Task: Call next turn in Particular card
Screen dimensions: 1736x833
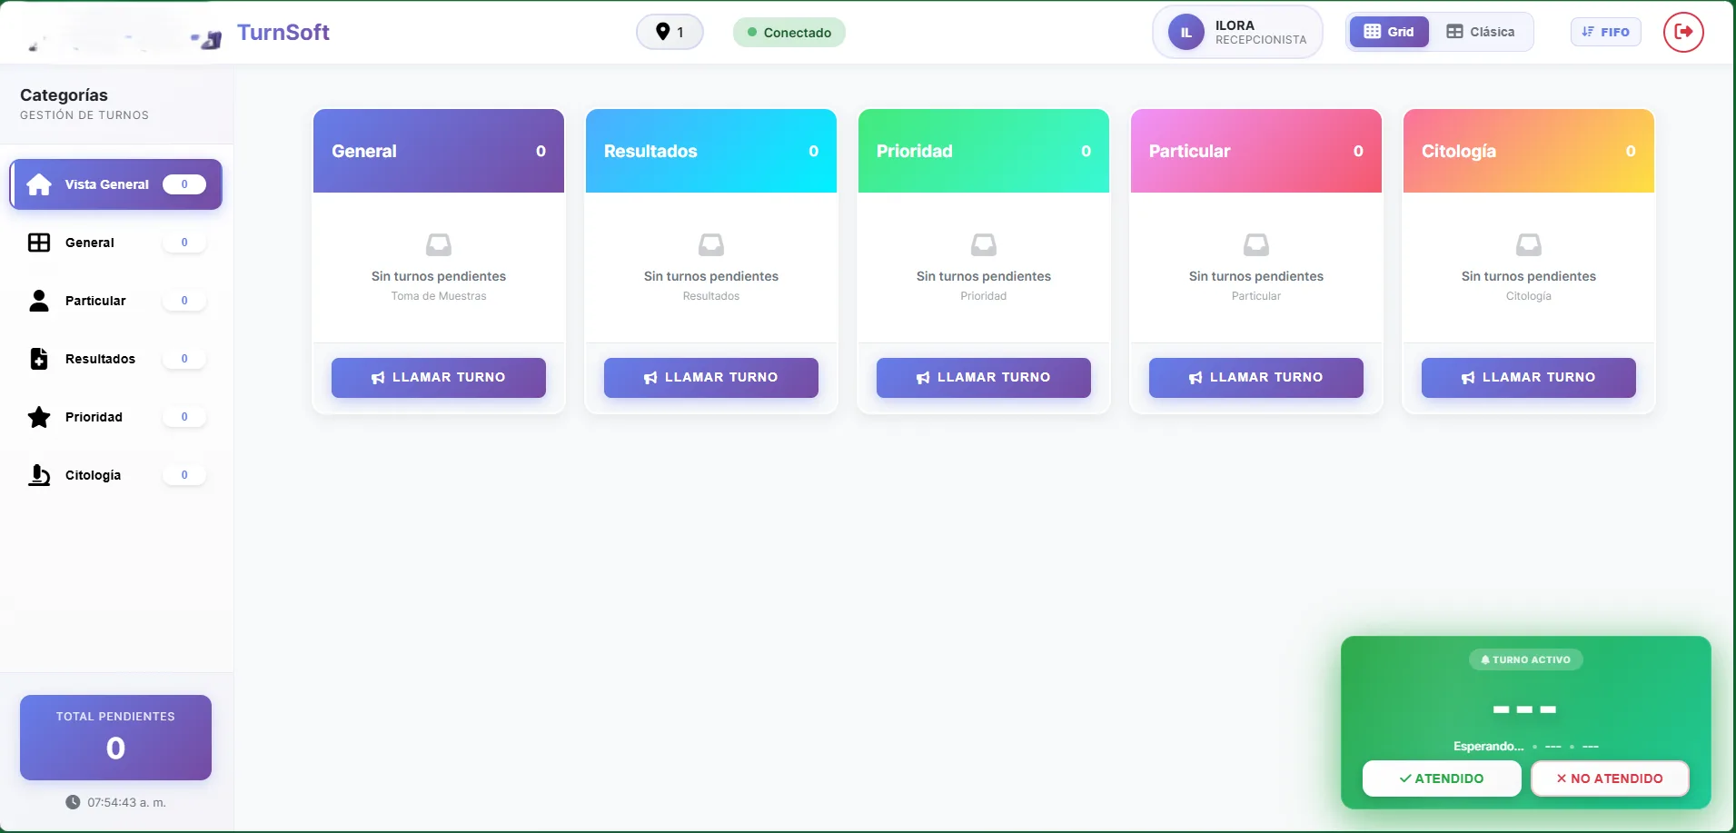Action: click(x=1256, y=377)
